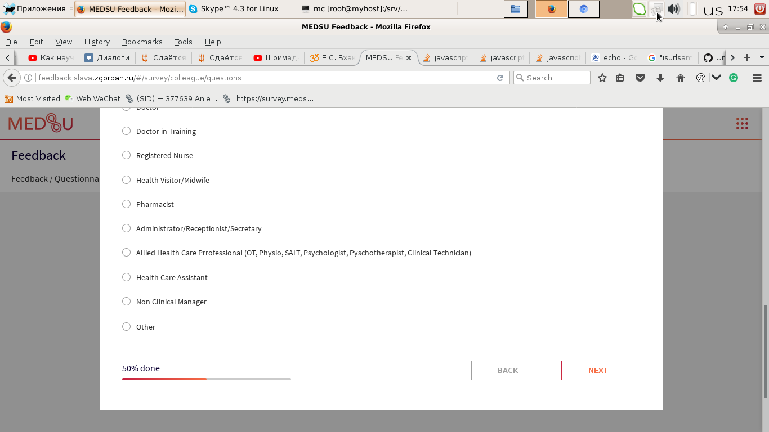Switch to the Диалоги tab
The width and height of the screenshot is (769, 432).
(107, 57)
